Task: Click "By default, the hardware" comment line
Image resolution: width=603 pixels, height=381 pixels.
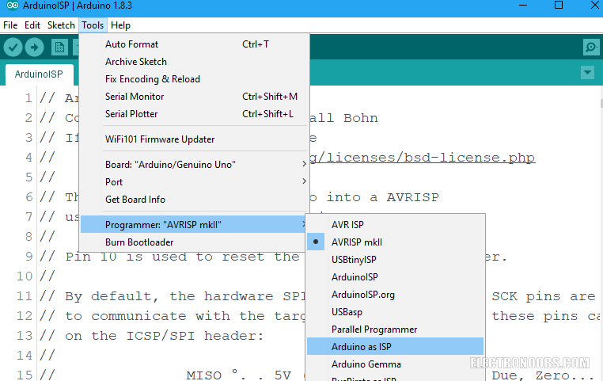Action: click(x=169, y=296)
